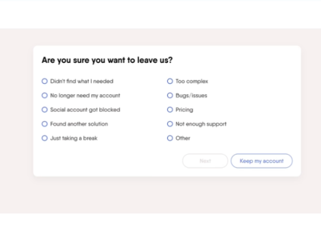Pick the "Not enough support" radio option

(170, 124)
